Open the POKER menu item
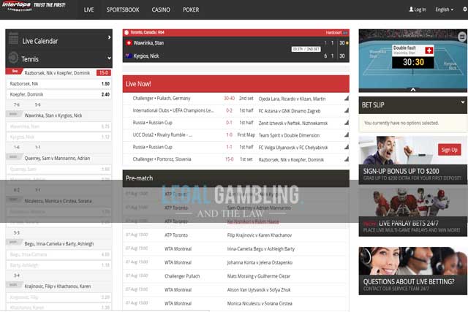This screenshot has height=312, width=468. point(191,9)
